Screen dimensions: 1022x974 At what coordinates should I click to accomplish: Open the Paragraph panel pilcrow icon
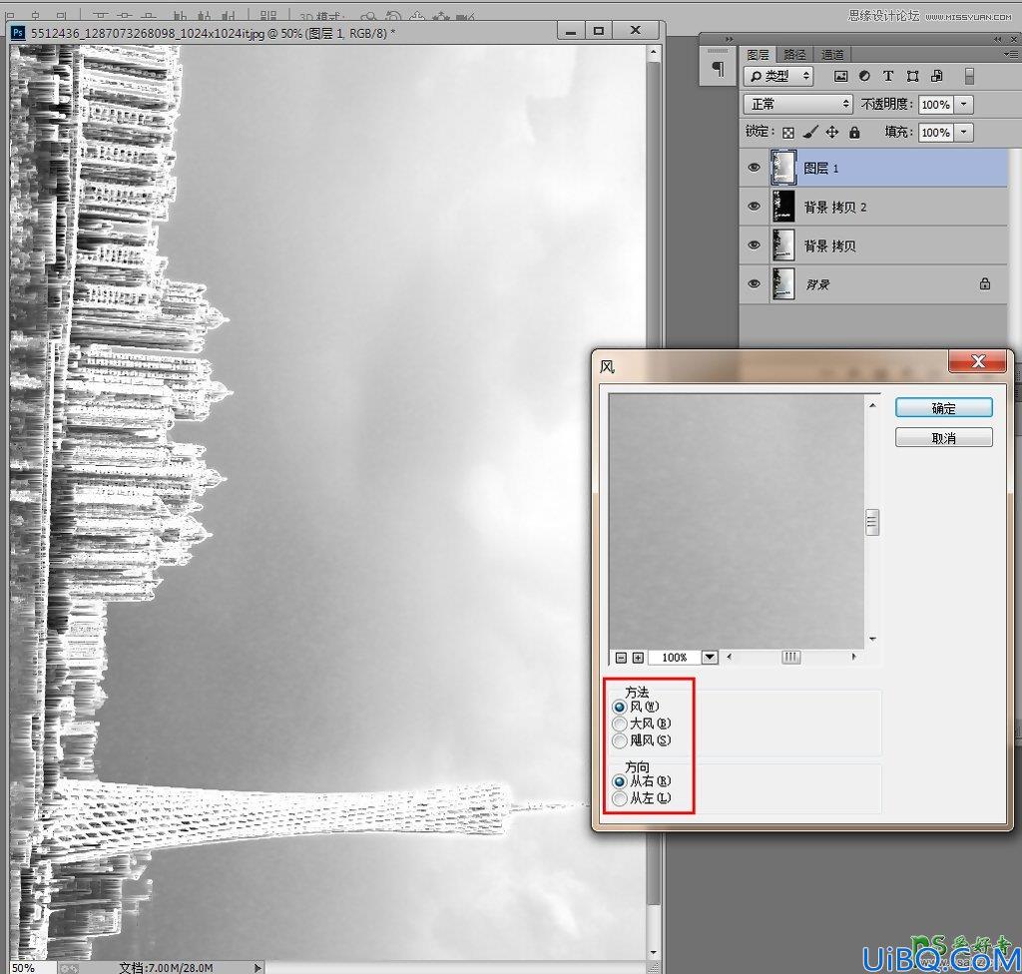pyautogui.click(x=719, y=68)
